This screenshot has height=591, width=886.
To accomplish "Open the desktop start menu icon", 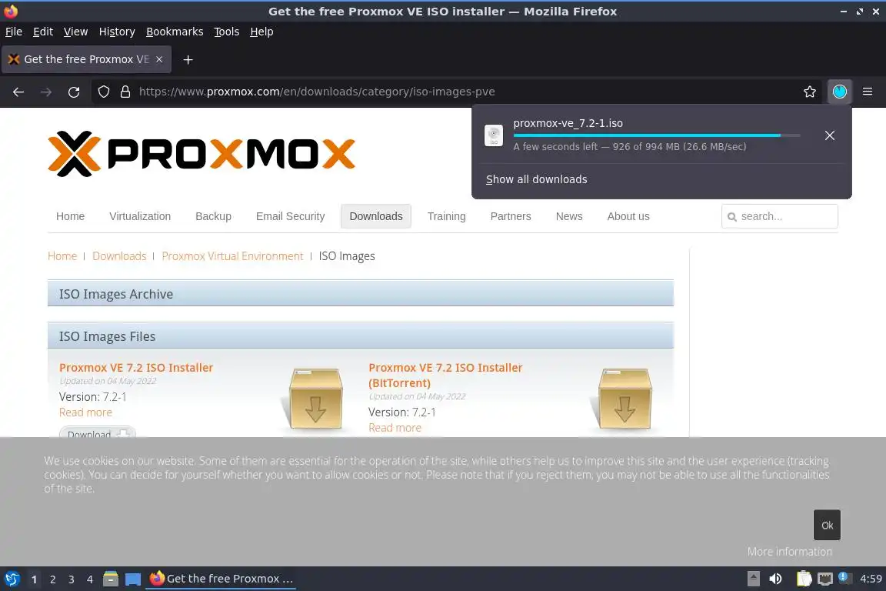I will [12, 579].
